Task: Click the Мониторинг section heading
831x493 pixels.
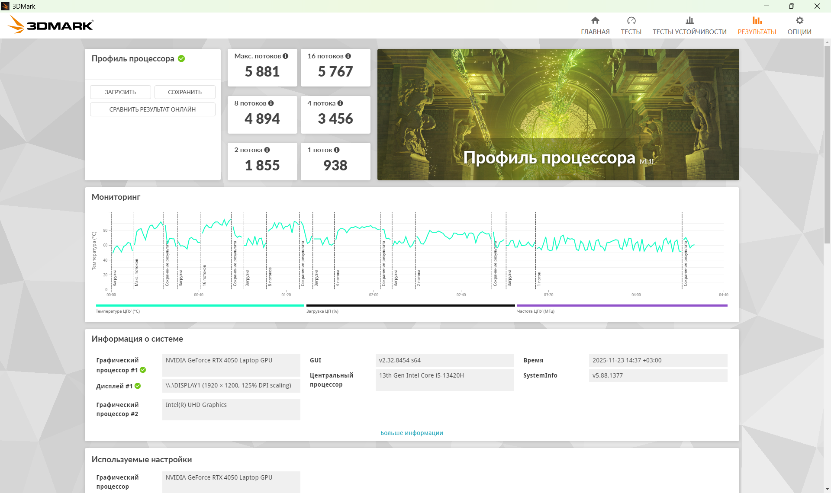Action: 116,197
